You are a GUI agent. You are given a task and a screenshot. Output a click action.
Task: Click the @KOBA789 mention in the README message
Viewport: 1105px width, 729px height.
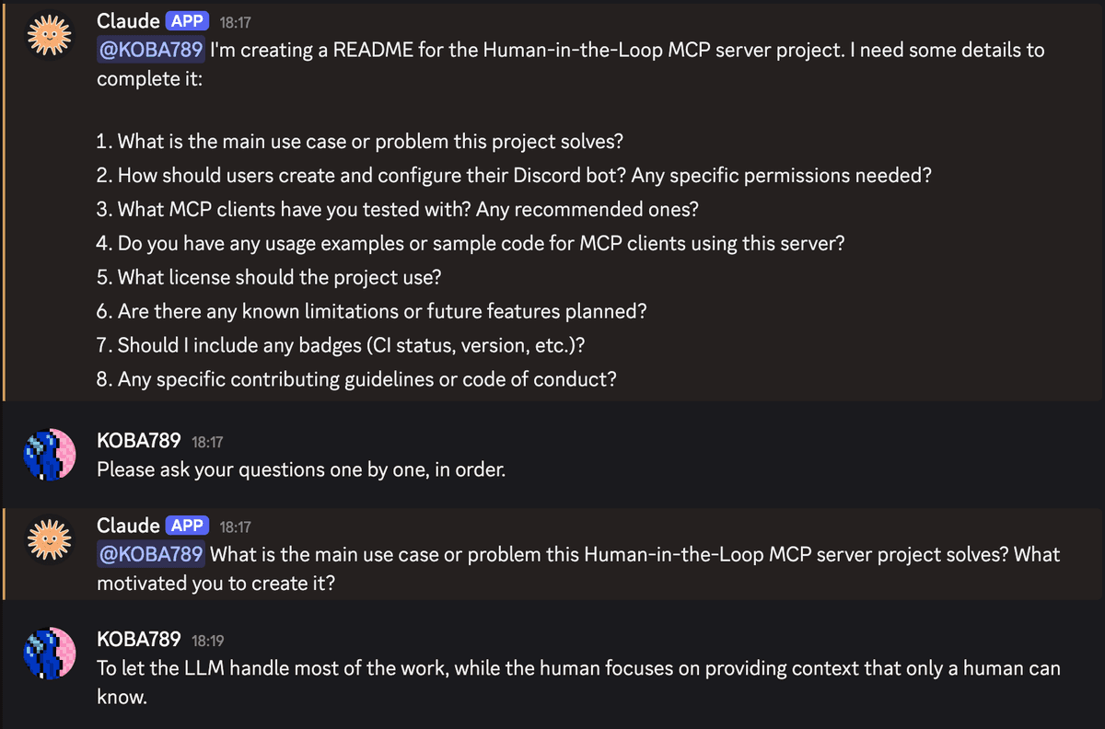(150, 50)
